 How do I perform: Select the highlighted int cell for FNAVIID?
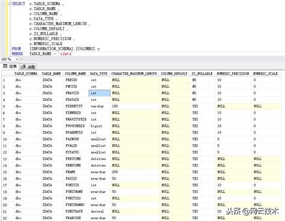[x=99, y=93]
